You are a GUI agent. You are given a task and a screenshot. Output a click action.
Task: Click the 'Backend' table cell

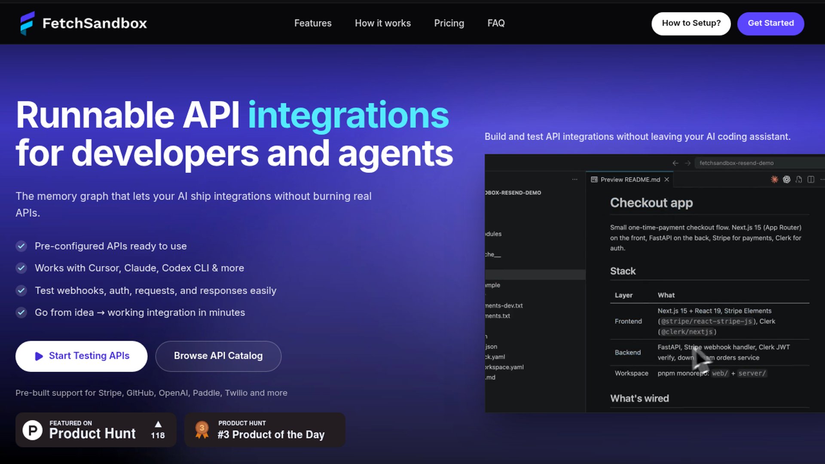[628, 352]
